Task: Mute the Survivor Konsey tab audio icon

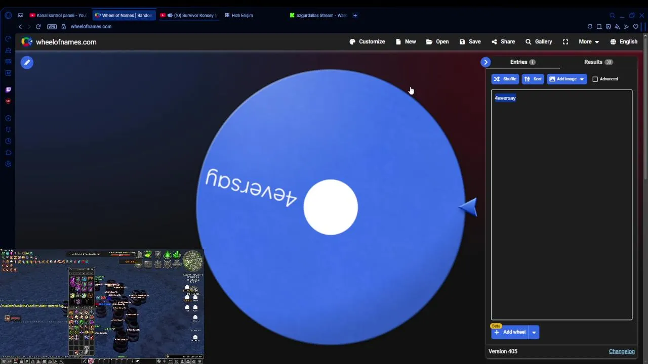Action: 170,15
